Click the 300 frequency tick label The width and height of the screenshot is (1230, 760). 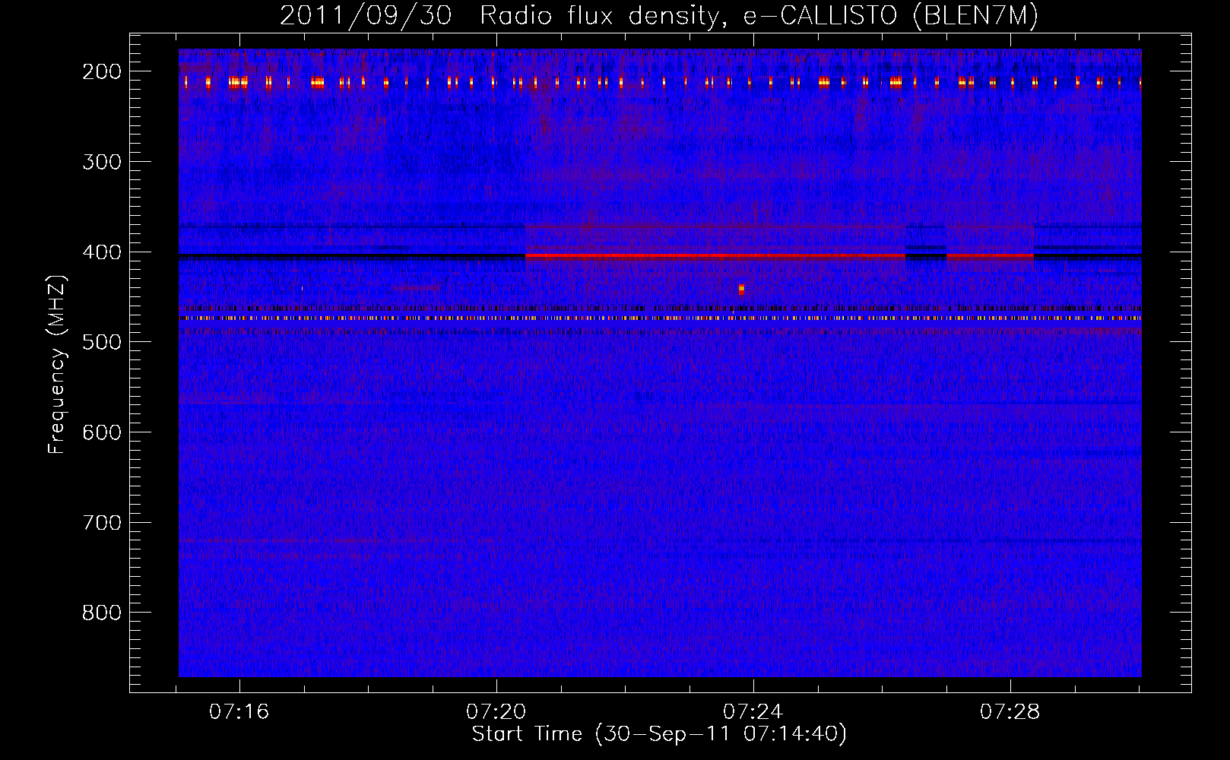click(x=101, y=162)
